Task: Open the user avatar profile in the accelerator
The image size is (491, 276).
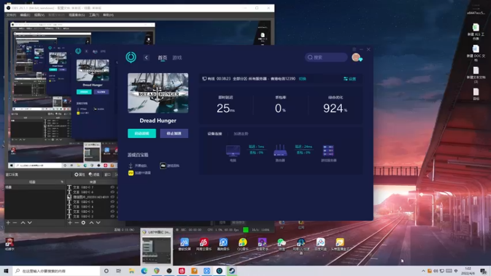Action: [356, 57]
